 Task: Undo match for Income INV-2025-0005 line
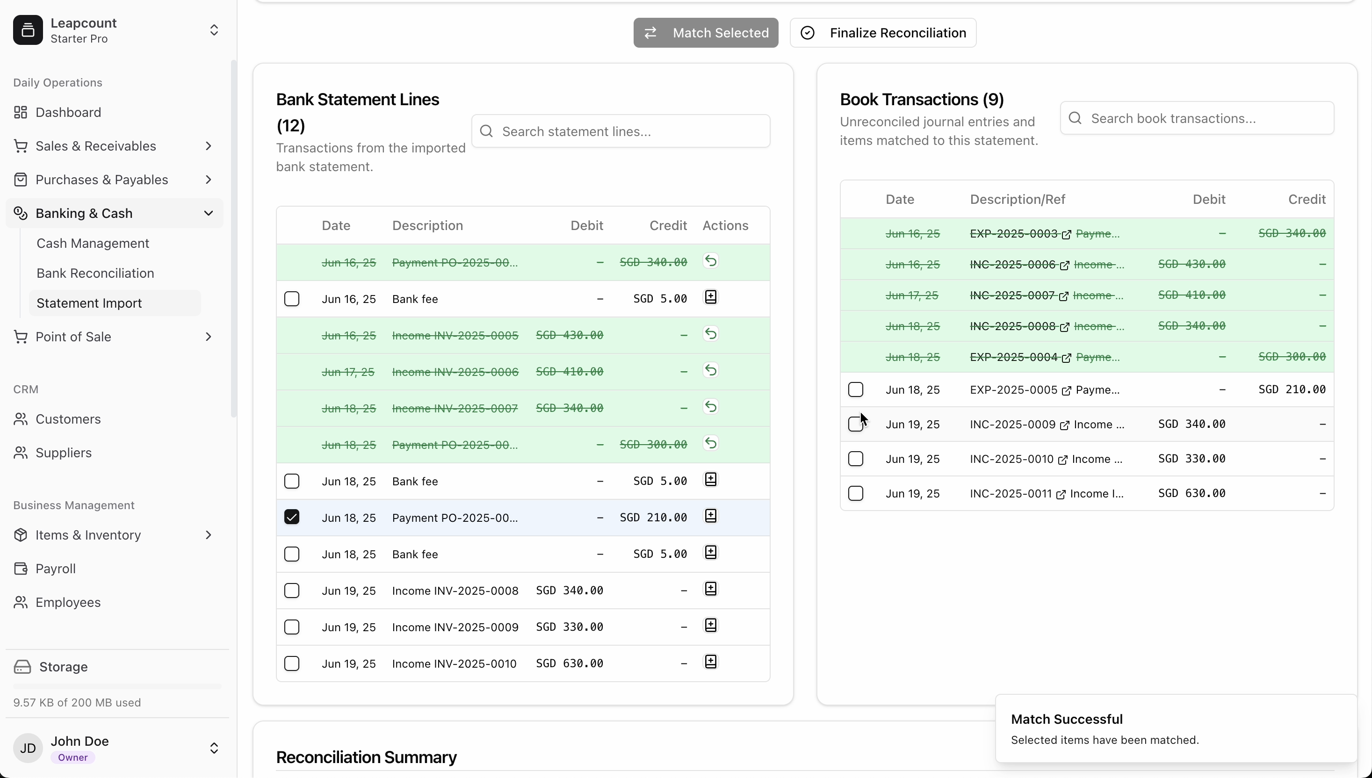[711, 334]
